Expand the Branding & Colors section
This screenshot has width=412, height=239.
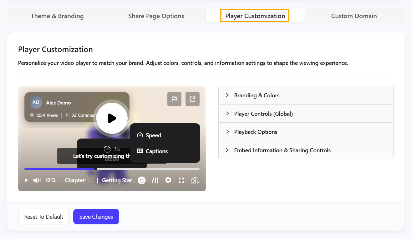[306, 95]
